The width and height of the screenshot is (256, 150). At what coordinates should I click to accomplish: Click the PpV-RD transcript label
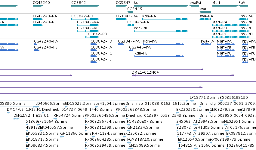coord(245,34)
